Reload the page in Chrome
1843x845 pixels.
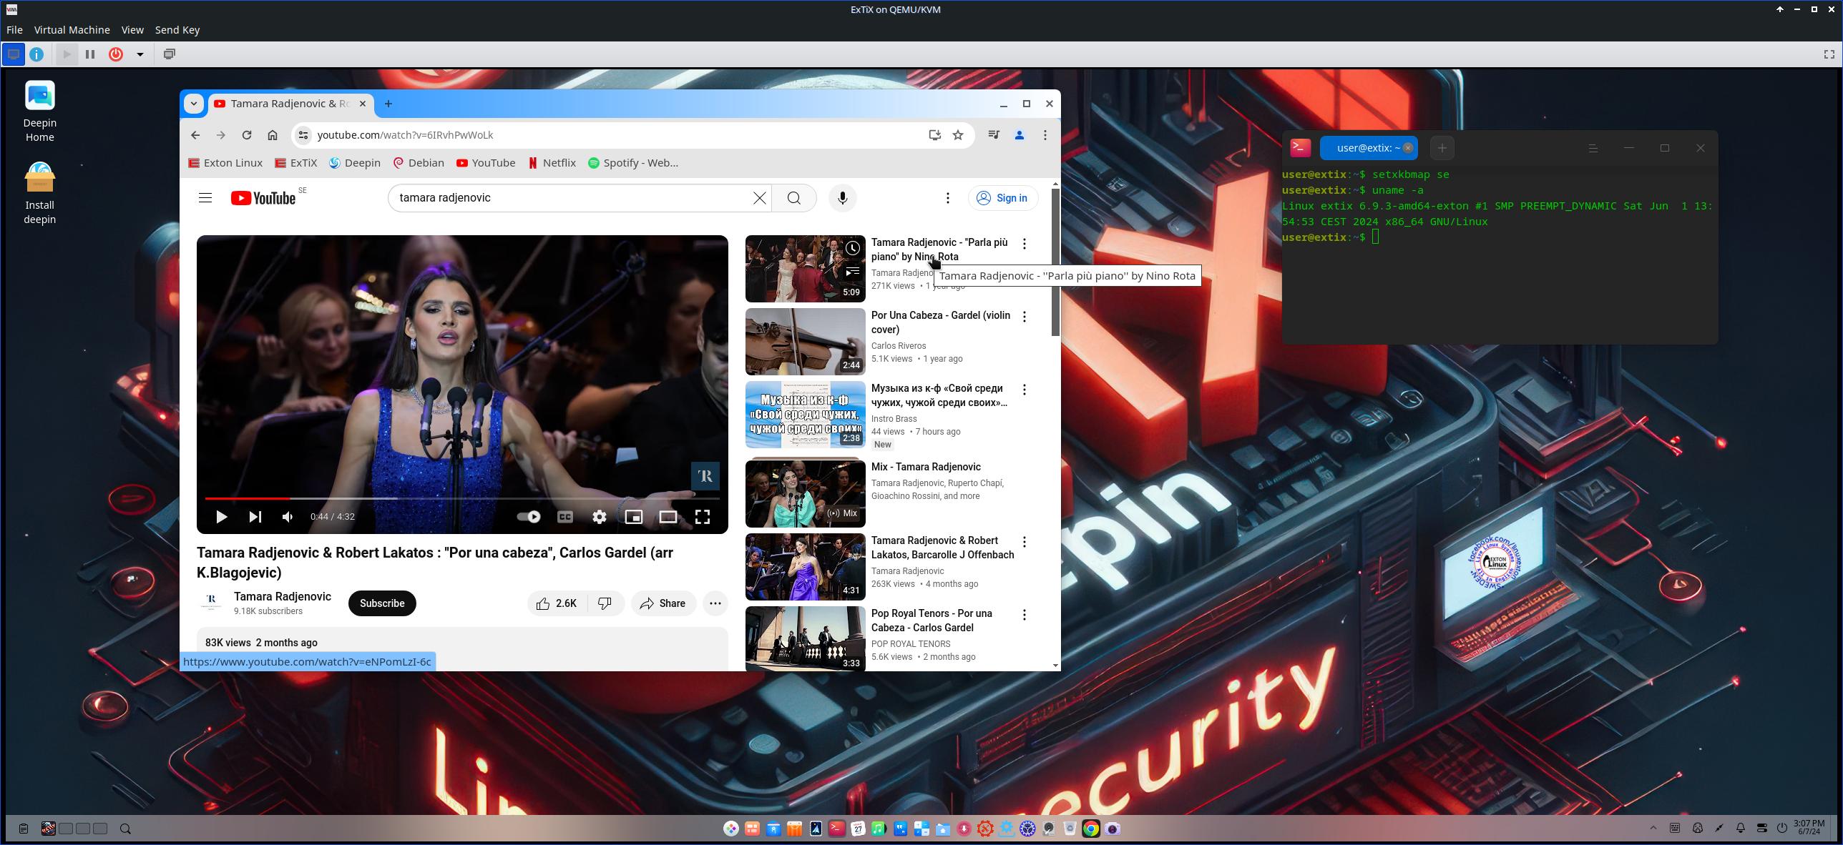247,135
